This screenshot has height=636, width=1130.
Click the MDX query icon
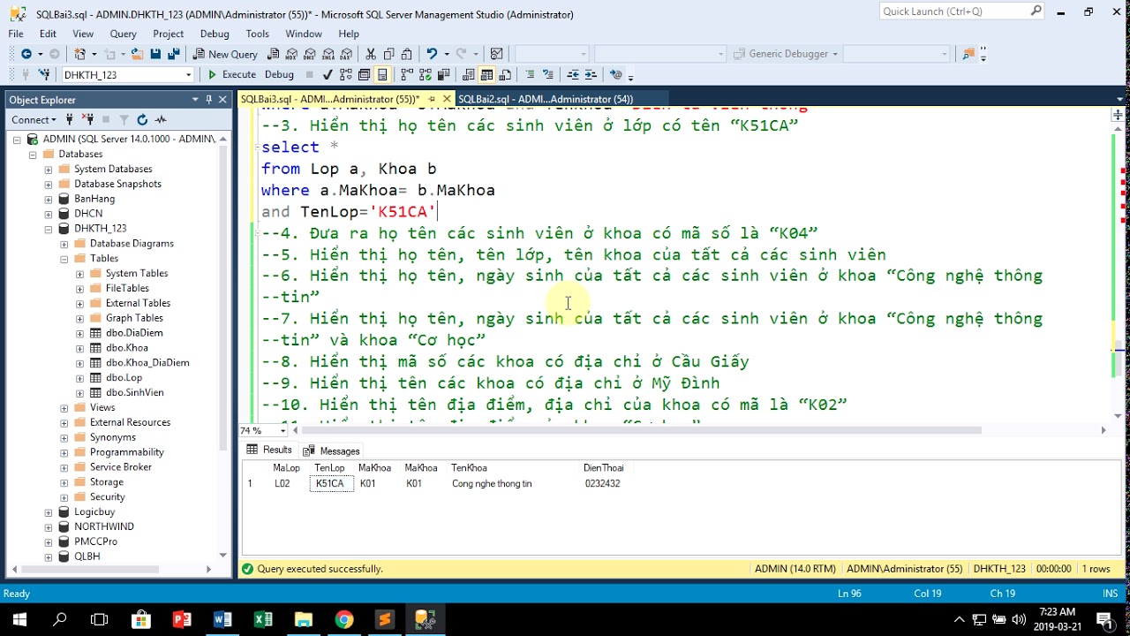click(292, 54)
